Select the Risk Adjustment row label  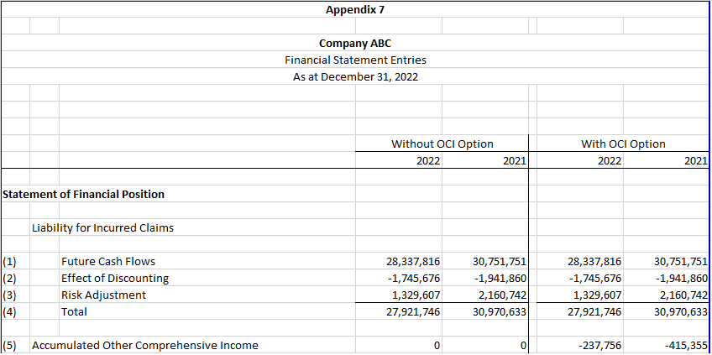[x=103, y=295]
